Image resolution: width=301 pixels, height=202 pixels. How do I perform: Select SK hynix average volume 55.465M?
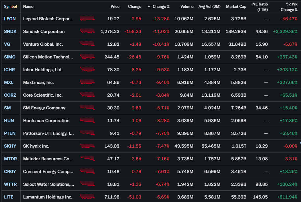(x=211, y=146)
